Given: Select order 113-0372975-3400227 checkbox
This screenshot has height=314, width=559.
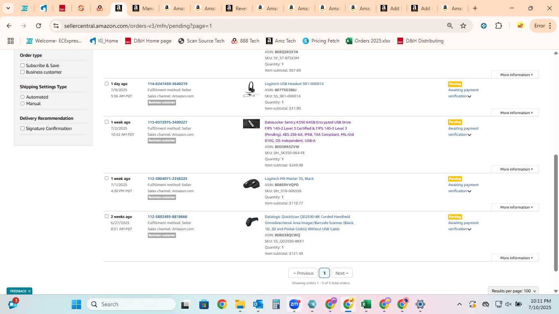Looking at the screenshot, I should [x=106, y=122].
